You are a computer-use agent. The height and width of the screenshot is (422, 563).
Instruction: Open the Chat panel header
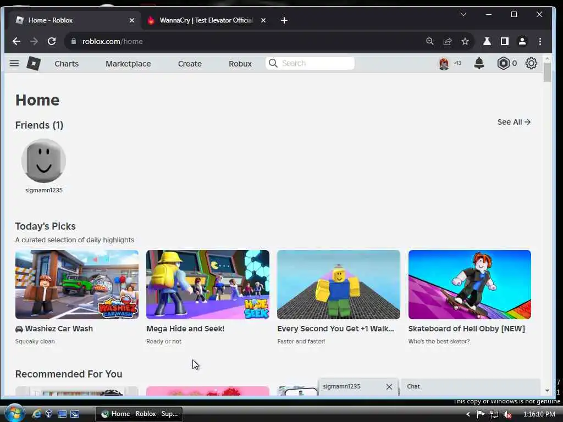click(471, 387)
